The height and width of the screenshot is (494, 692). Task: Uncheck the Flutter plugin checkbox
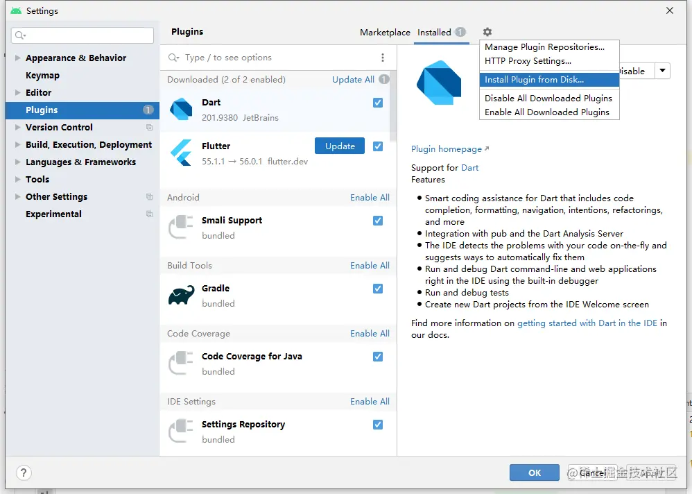[378, 146]
